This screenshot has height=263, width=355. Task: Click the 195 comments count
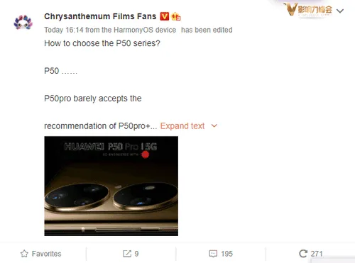[x=227, y=254]
